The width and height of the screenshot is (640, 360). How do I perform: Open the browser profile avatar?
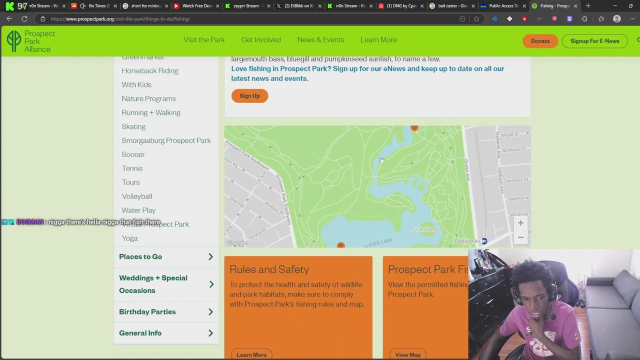pyautogui.click(x=617, y=19)
